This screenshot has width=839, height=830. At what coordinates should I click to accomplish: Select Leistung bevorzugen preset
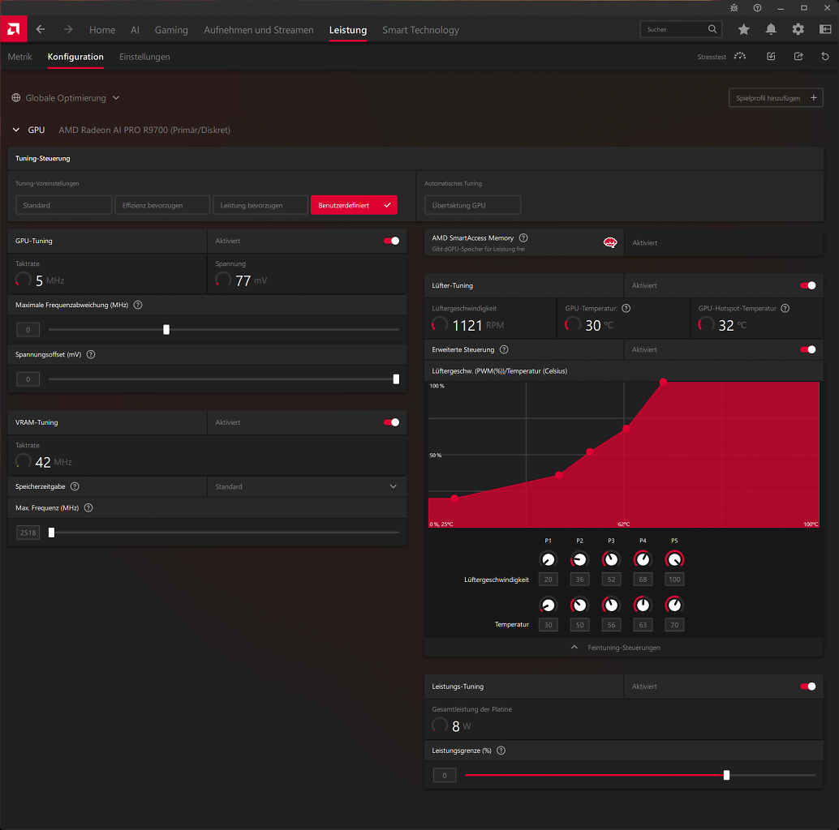point(260,205)
